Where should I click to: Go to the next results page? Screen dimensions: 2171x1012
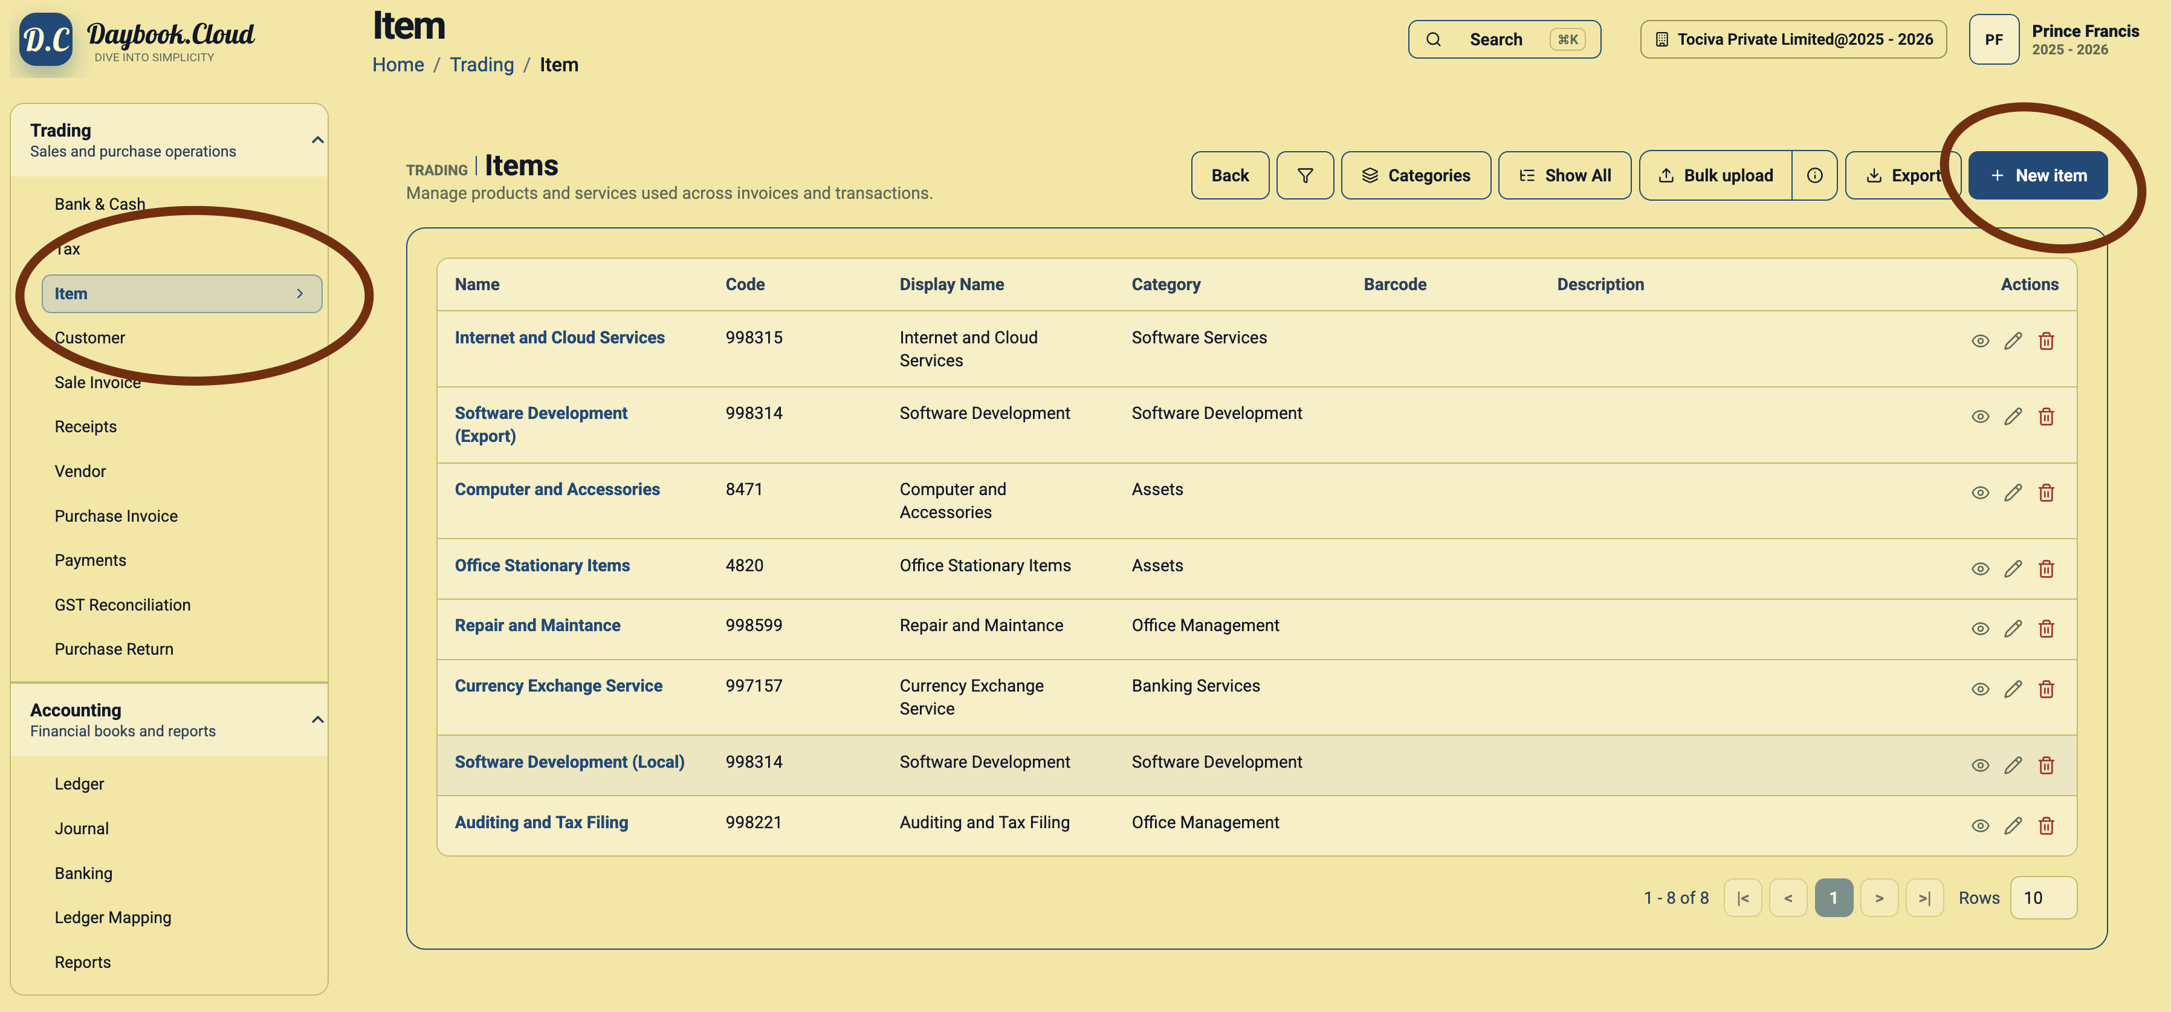pyautogui.click(x=1878, y=898)
